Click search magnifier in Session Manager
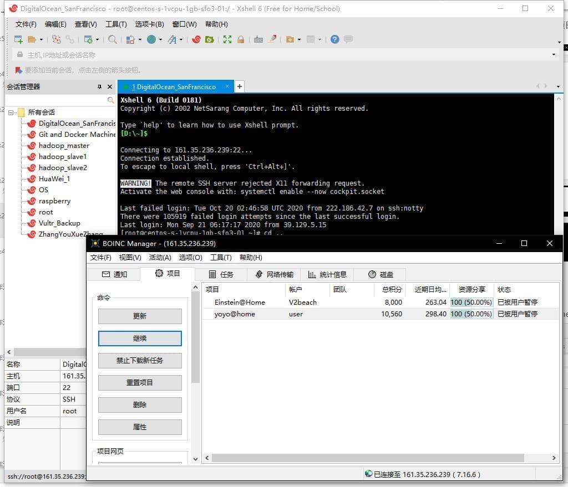 click(110, 100)
